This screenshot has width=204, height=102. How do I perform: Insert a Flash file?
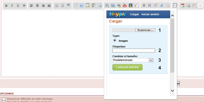click(x=136, y=5)
